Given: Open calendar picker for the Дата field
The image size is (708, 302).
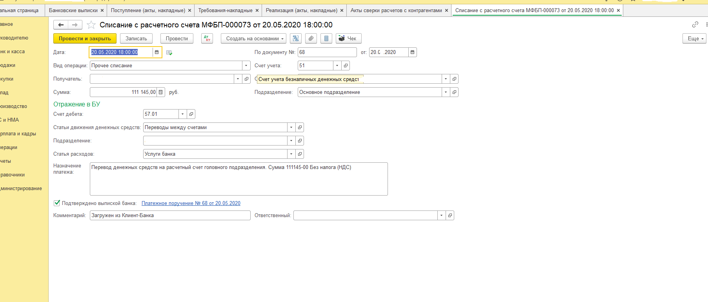Looking at the screenshot, I should tap(157, 52).
